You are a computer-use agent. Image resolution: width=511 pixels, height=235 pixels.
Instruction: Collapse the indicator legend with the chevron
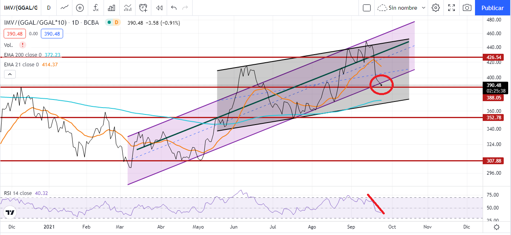pyautogui.click(x=10, y=74)
